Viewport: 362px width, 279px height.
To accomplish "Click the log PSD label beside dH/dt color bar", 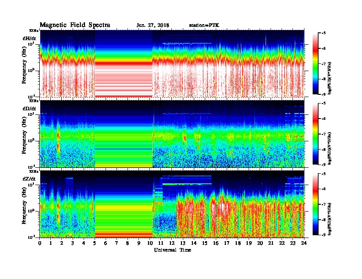I will point(330,78).
